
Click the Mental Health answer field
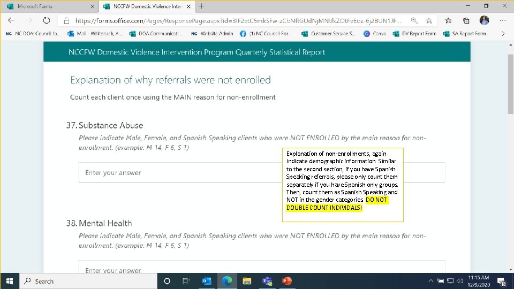pos(262,267)
